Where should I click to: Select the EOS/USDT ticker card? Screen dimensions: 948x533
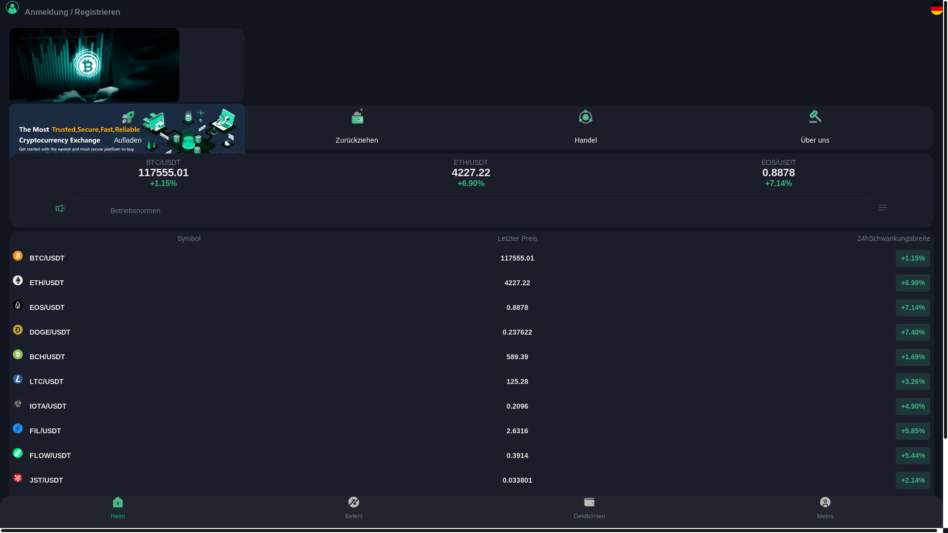779,173
